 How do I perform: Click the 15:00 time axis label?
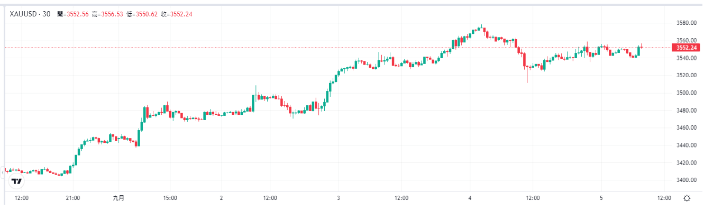[x=169, y=198]
